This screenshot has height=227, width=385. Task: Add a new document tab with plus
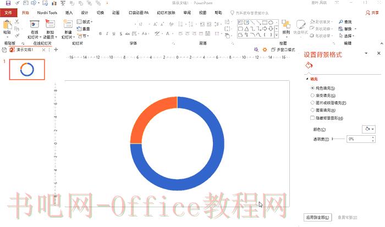56,49
